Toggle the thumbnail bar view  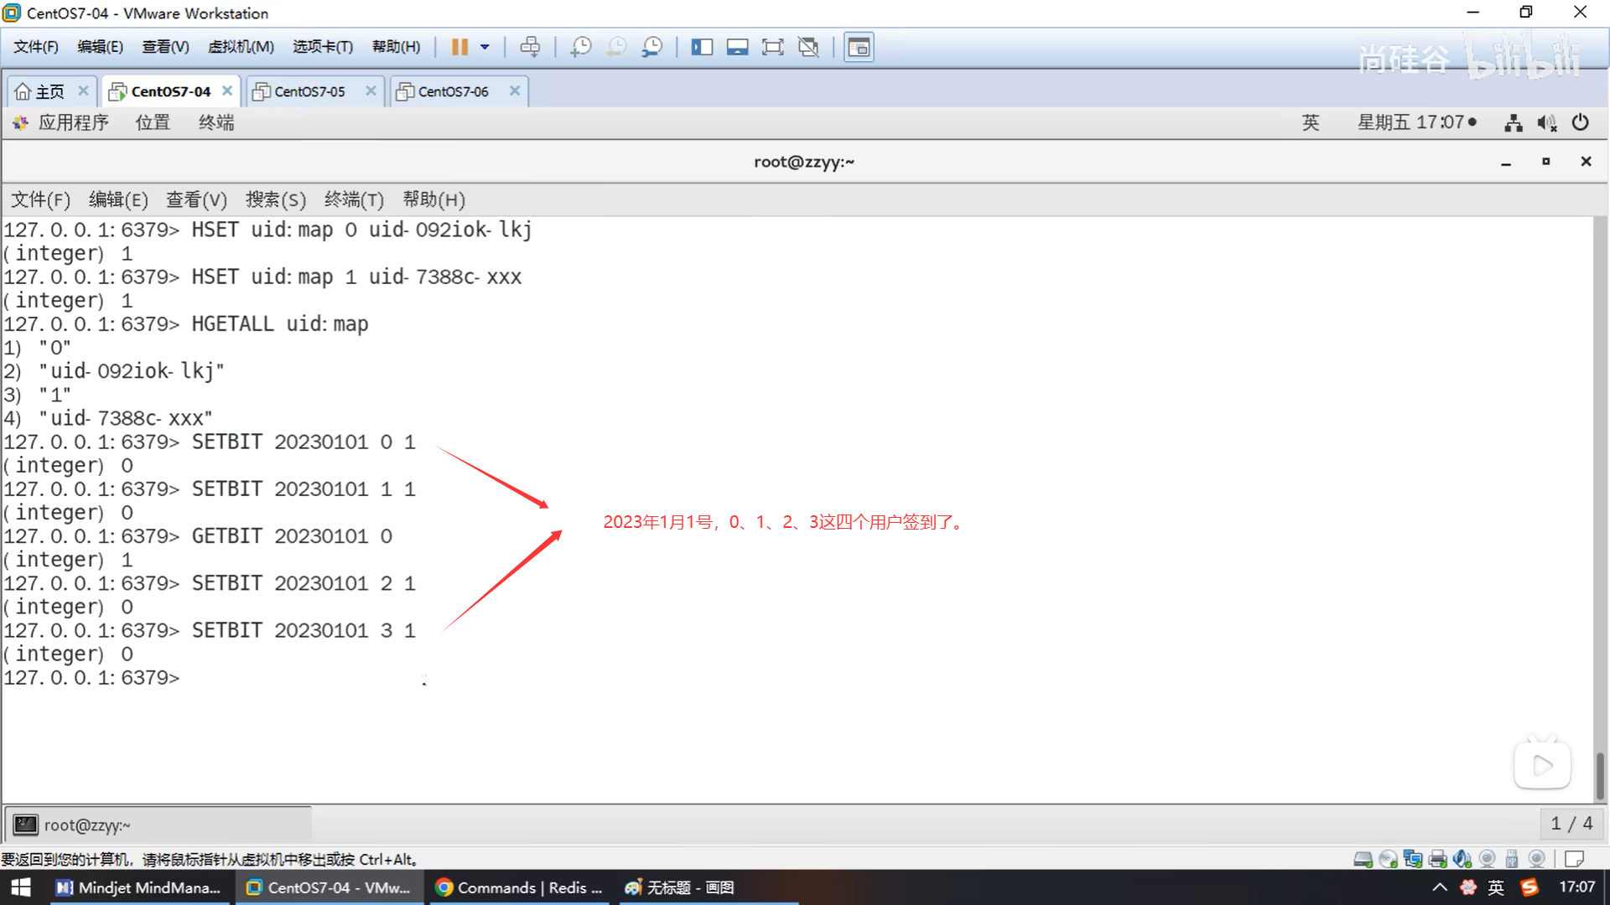click(x=737, y=47)
